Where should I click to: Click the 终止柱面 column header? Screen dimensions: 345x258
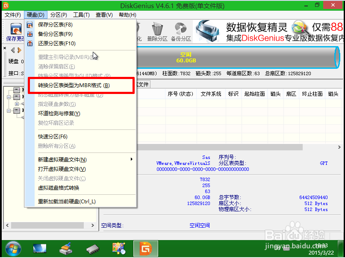[x=312, y=94]
